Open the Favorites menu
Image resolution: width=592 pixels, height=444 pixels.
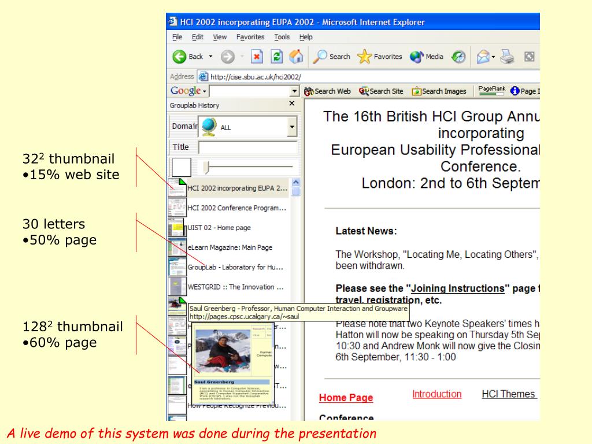point(250,37)
